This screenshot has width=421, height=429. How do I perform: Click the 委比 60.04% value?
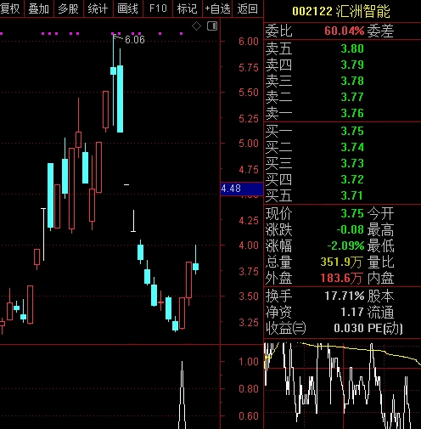click(345, 31)
